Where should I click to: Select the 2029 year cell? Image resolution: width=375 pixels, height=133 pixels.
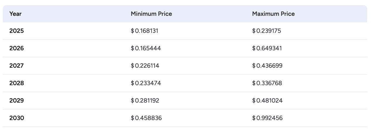tap(16, 101)
